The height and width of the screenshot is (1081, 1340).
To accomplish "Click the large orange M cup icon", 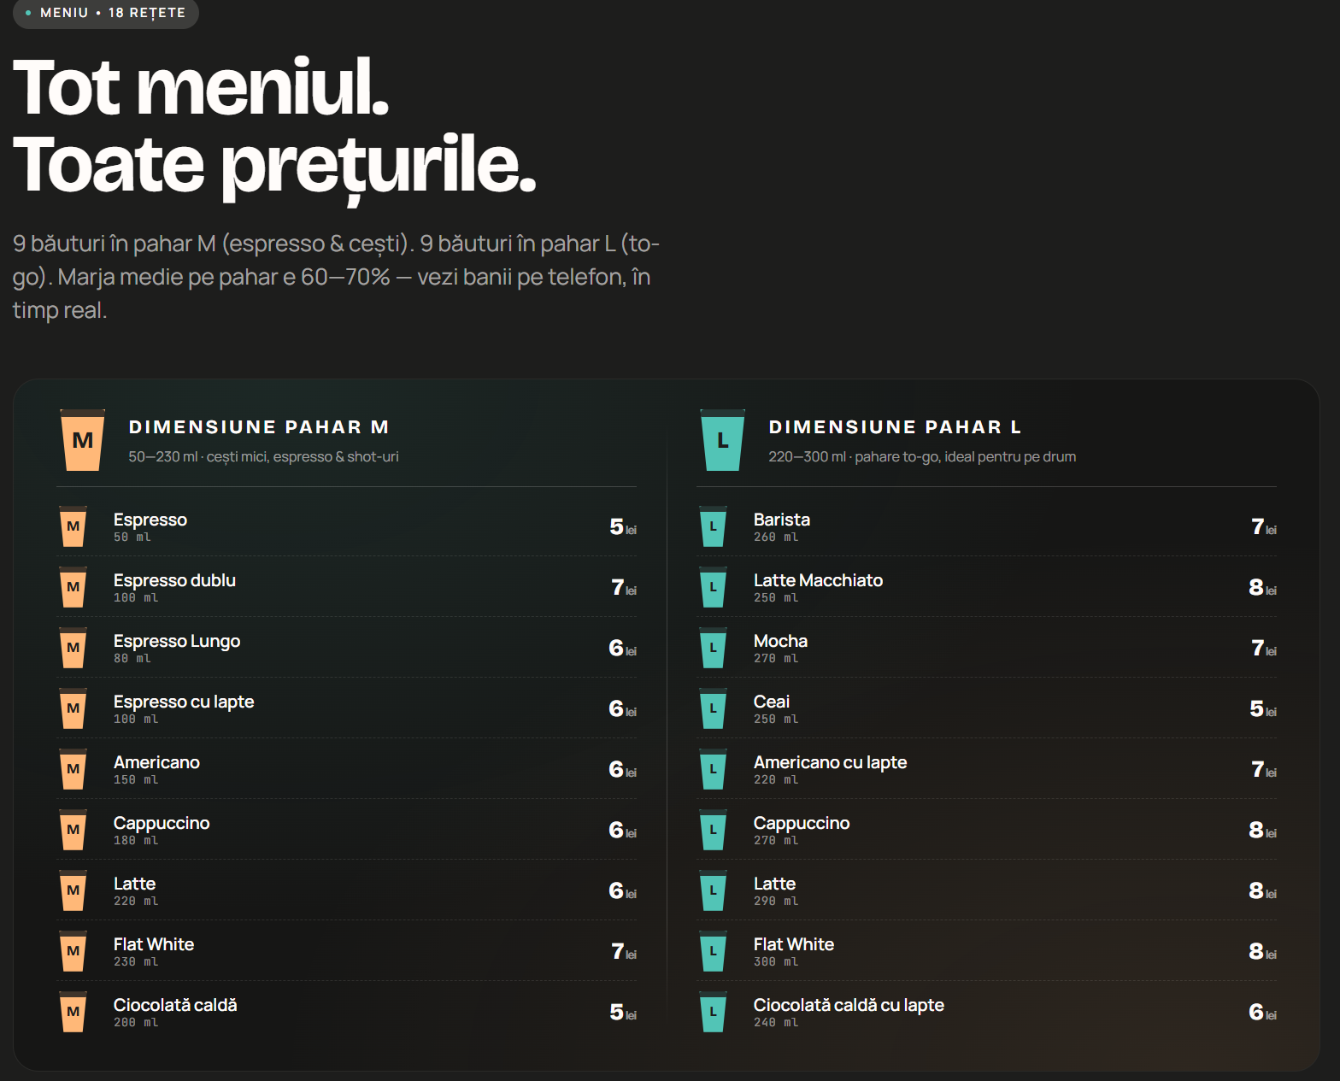I will (83, 440).
